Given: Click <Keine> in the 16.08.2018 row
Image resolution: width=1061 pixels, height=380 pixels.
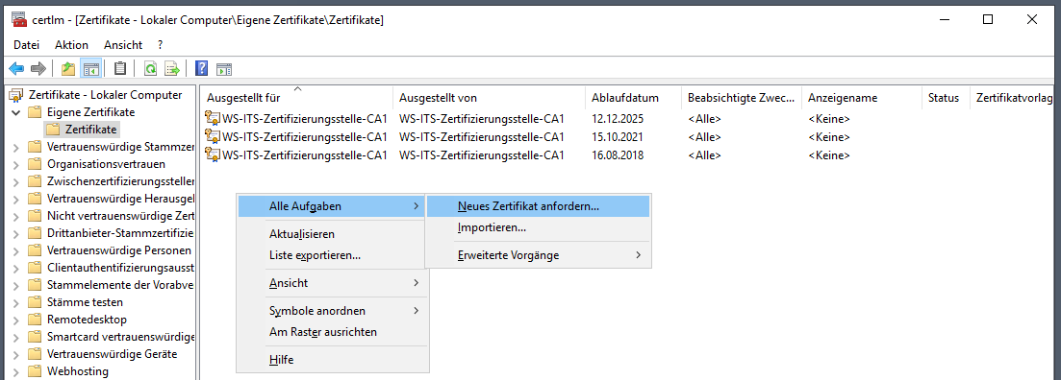Looking at the screenshot, I should [829, 155].
